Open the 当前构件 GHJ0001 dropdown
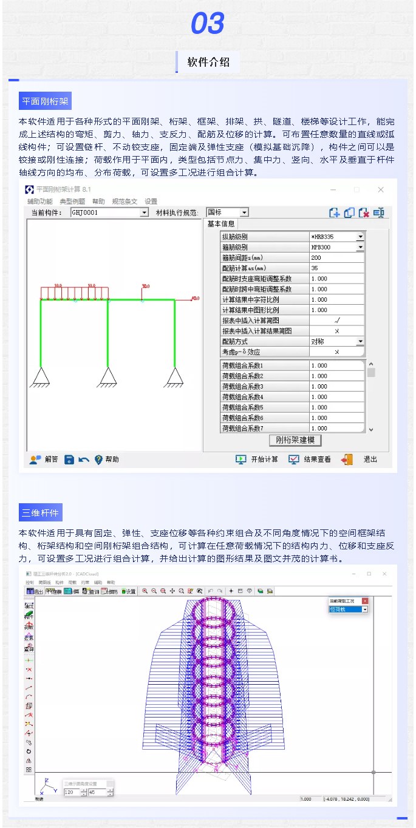 (x=144, y=212)
